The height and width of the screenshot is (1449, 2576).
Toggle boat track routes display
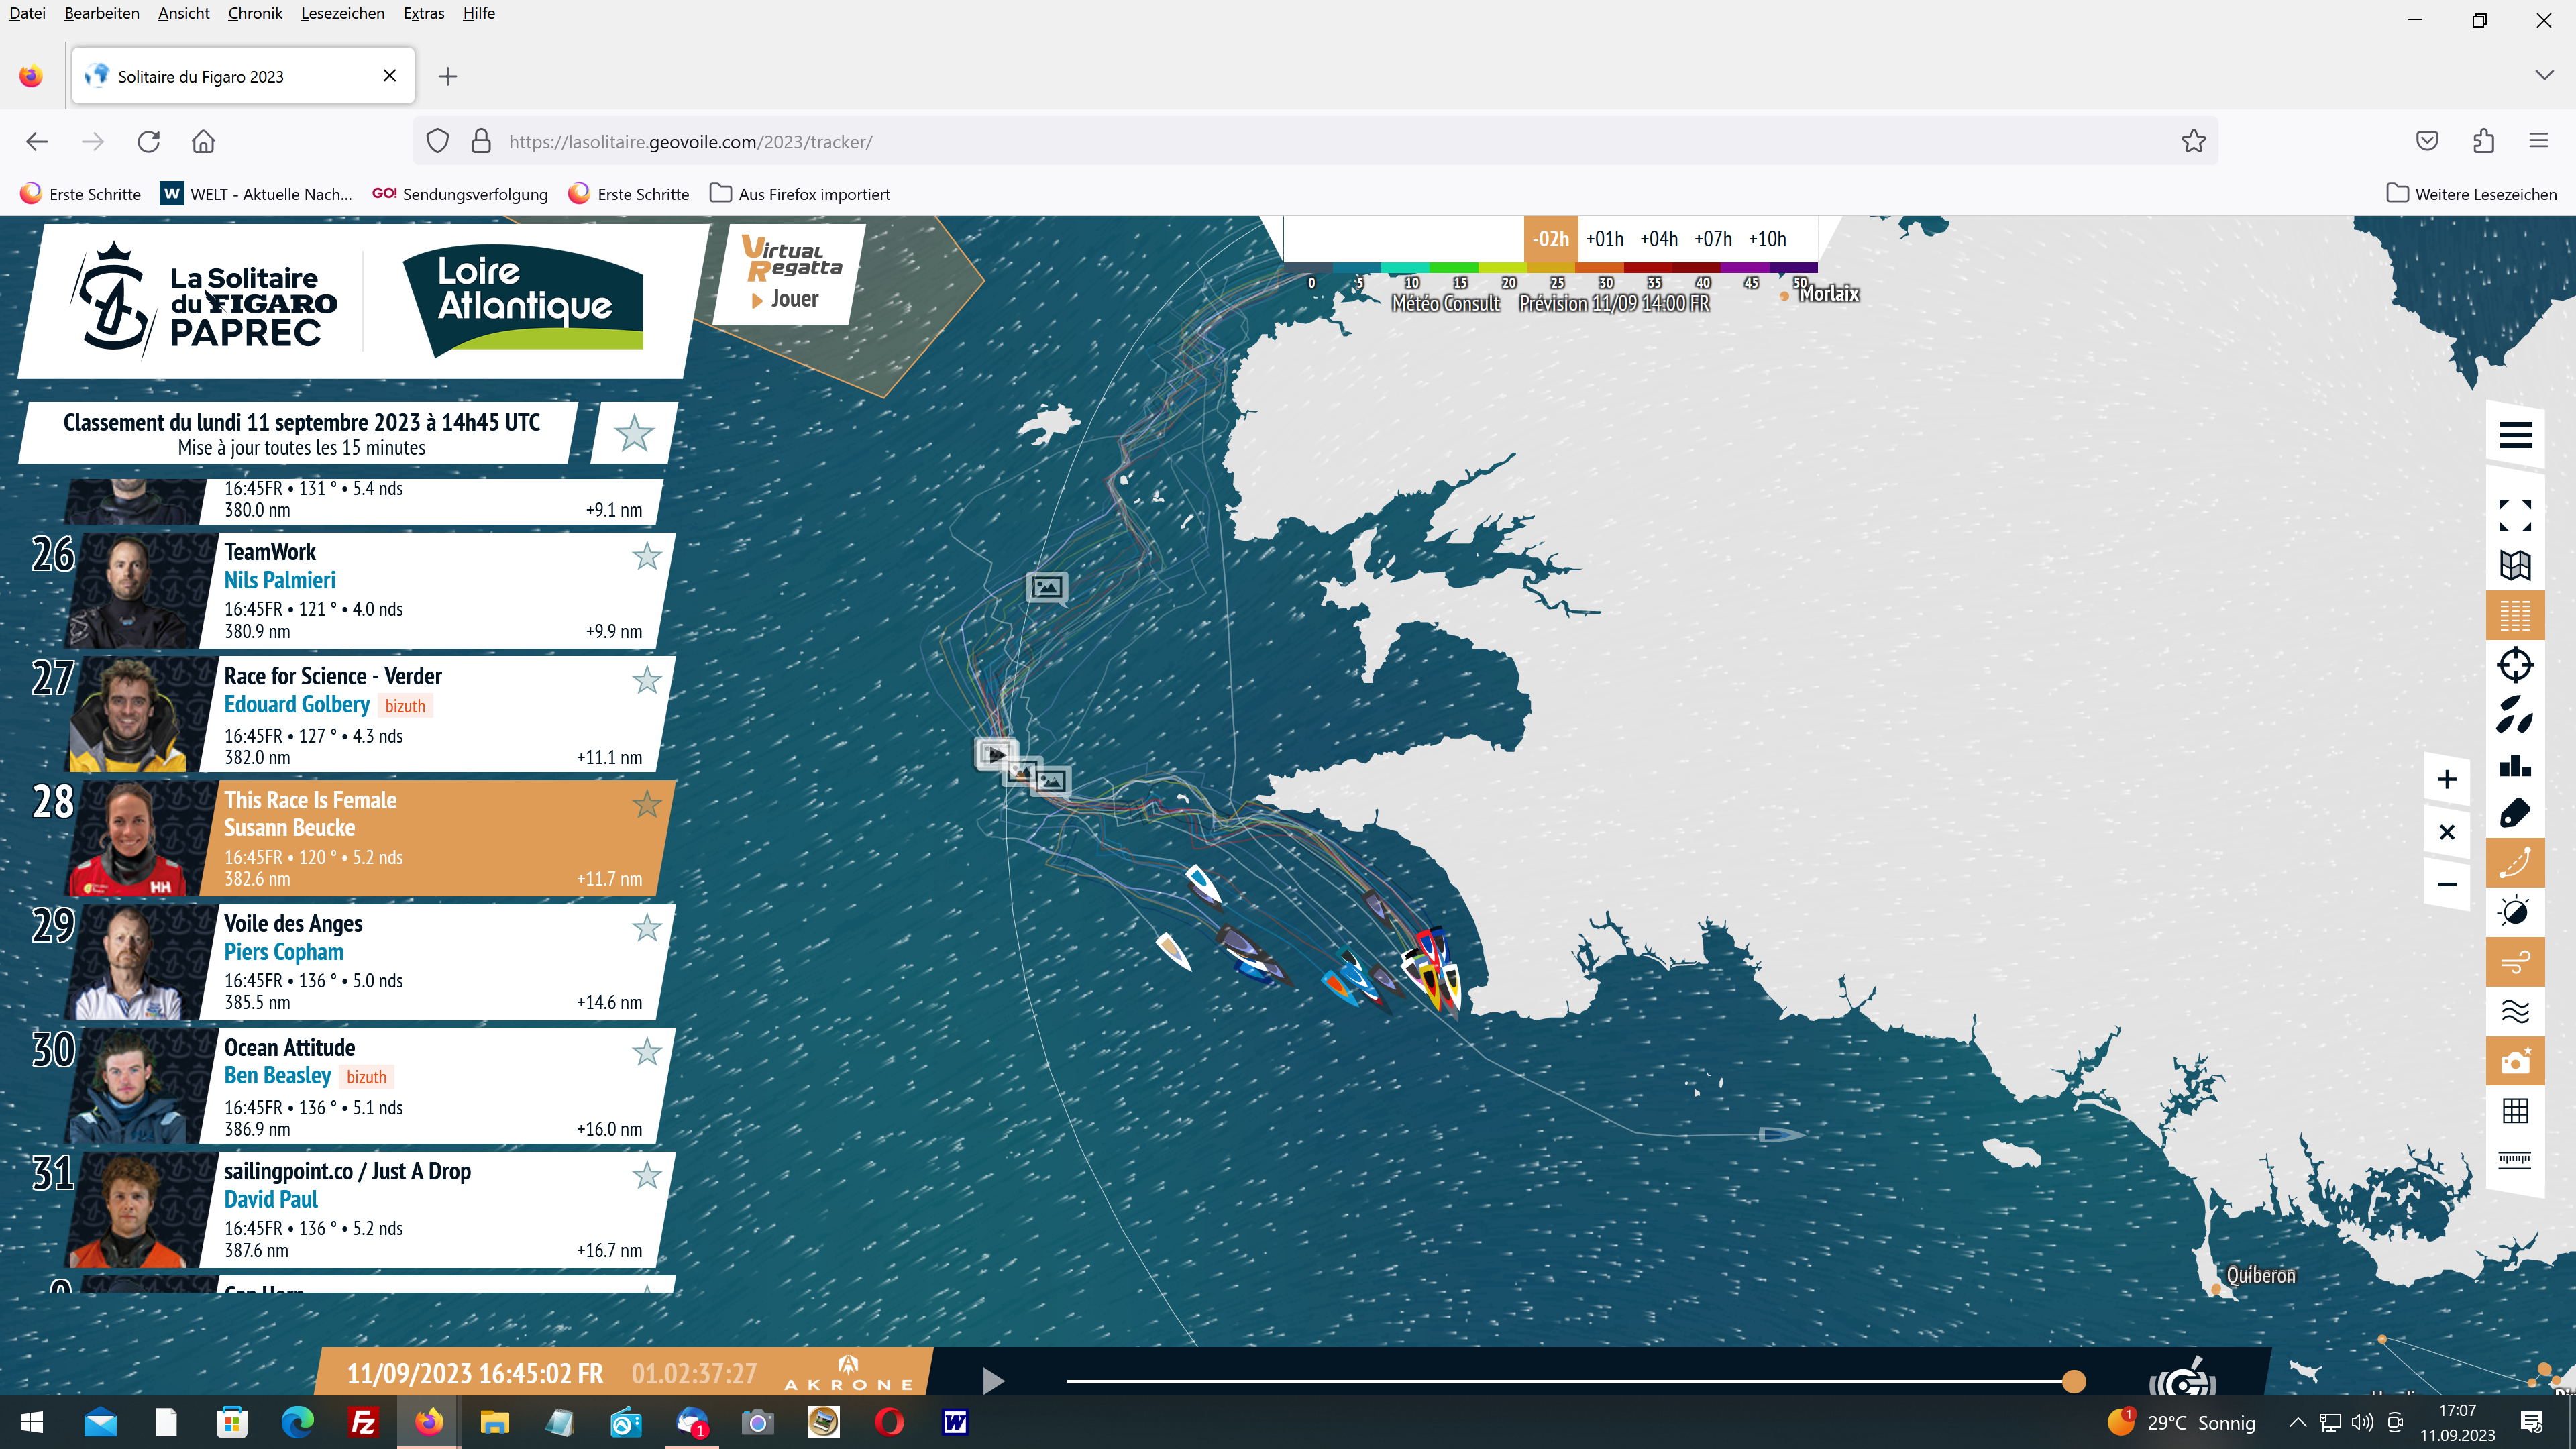pos(2515,863)
